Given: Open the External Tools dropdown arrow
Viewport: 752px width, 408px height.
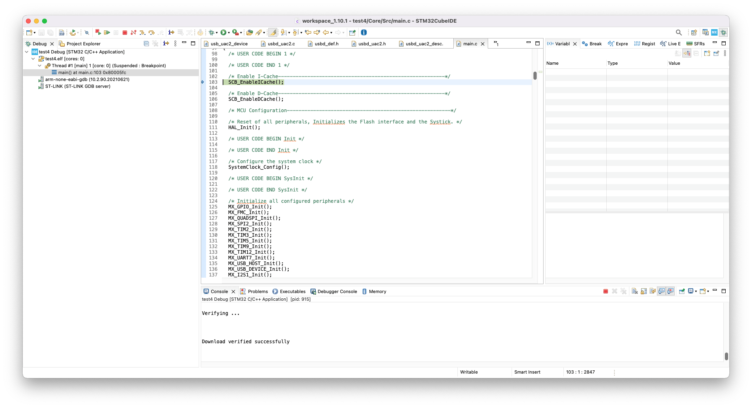Looking at the screenshot, I should 241,33.
